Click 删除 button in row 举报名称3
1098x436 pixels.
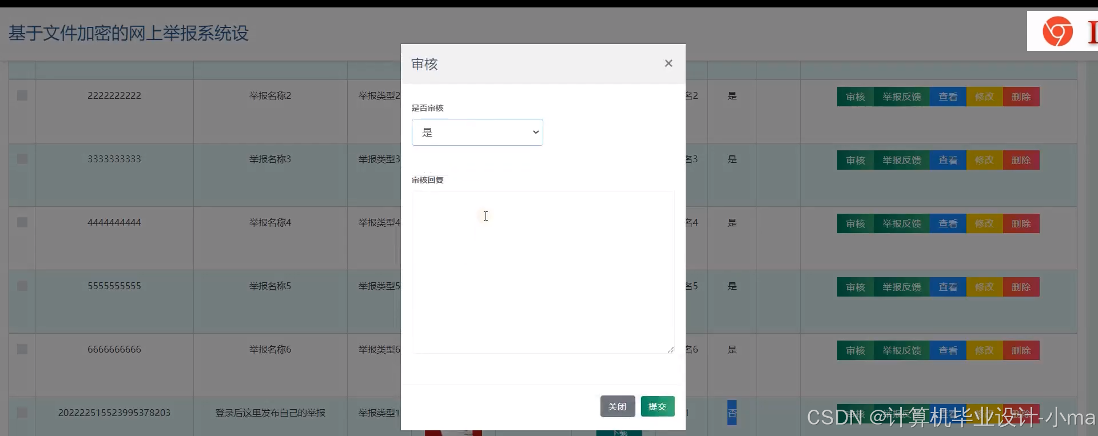pos(1021,161)
